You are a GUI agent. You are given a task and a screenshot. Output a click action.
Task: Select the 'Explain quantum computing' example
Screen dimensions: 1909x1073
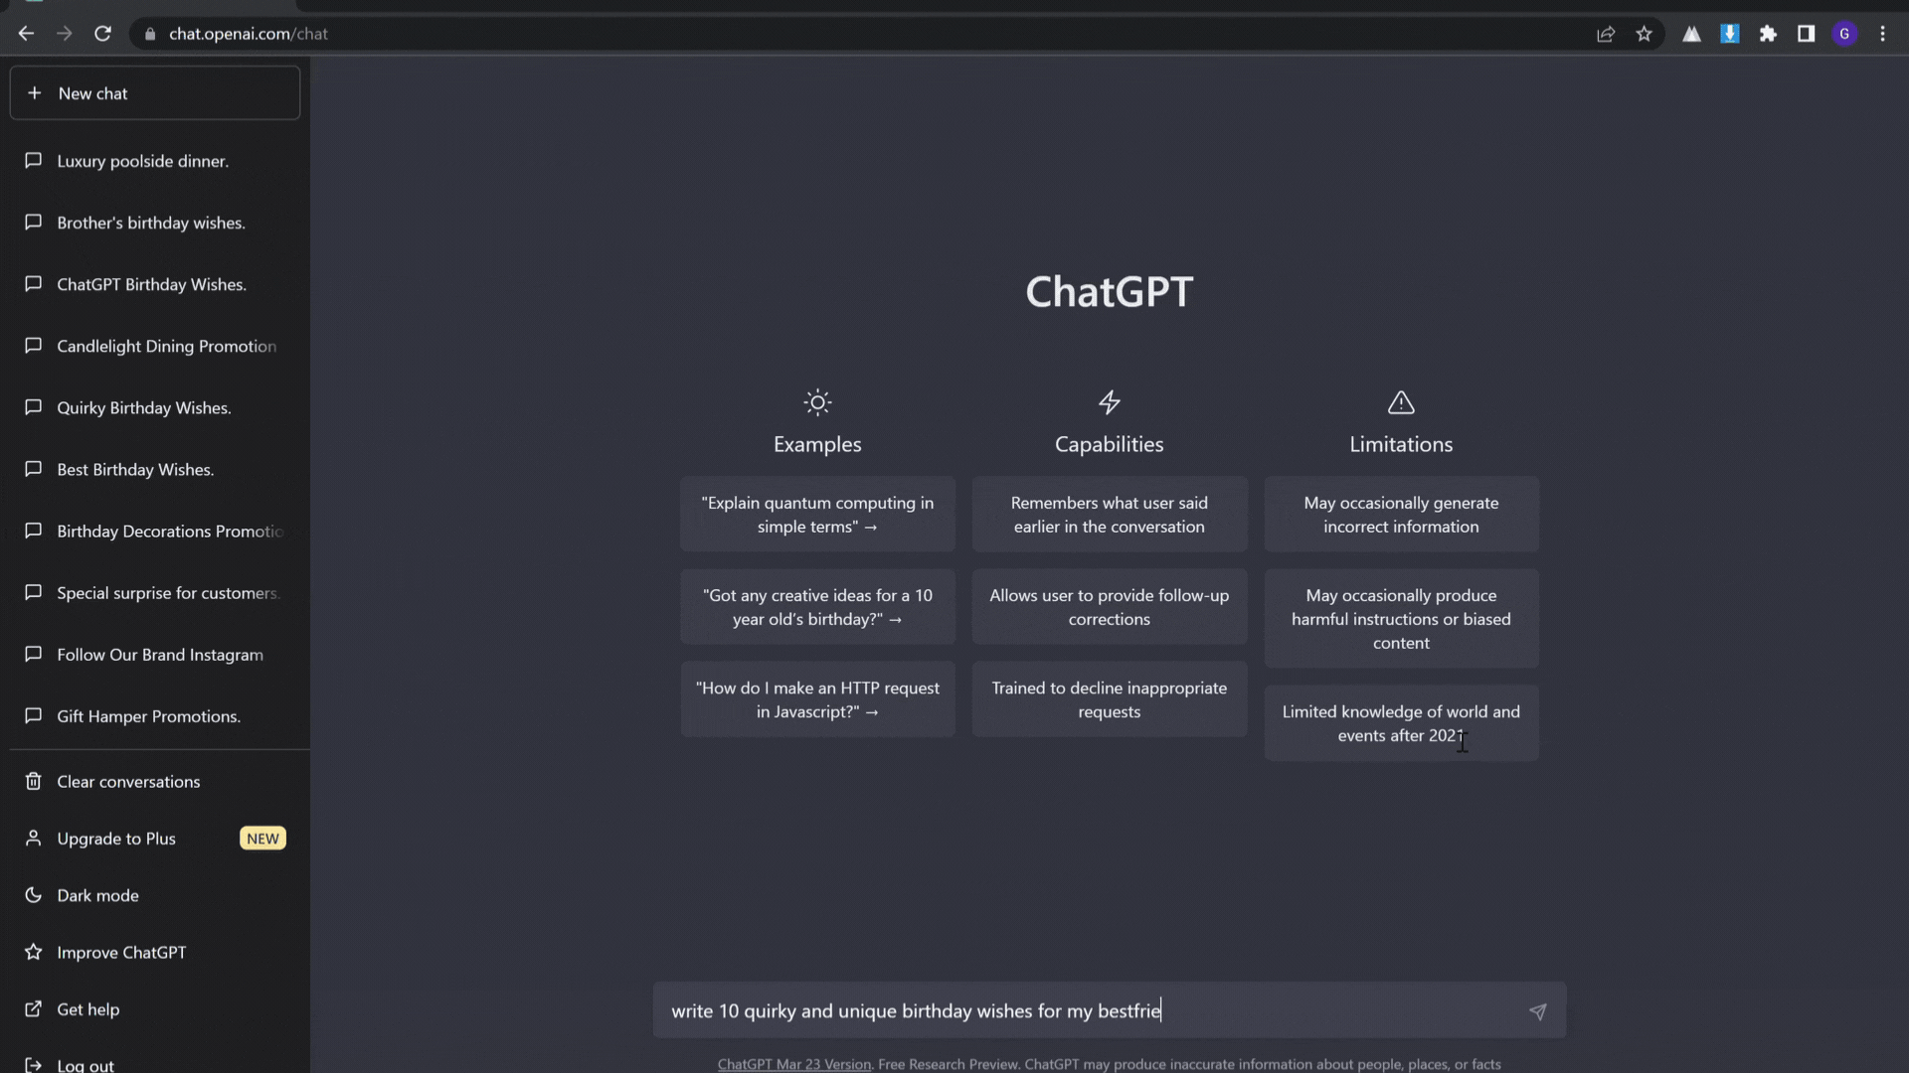(x=816, y=515)
